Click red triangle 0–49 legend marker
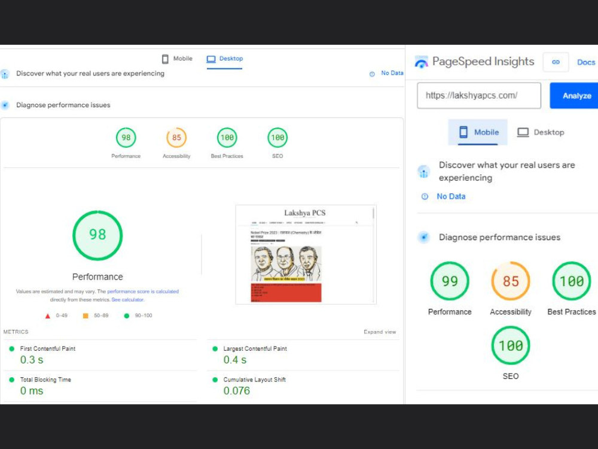The width and height of the screenshot is (598, 449). click(x=48, y=315)
